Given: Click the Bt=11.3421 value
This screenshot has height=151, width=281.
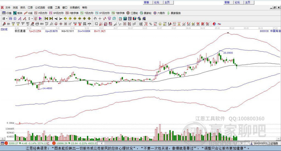Looking at the screenshot, I should point(100,31).
